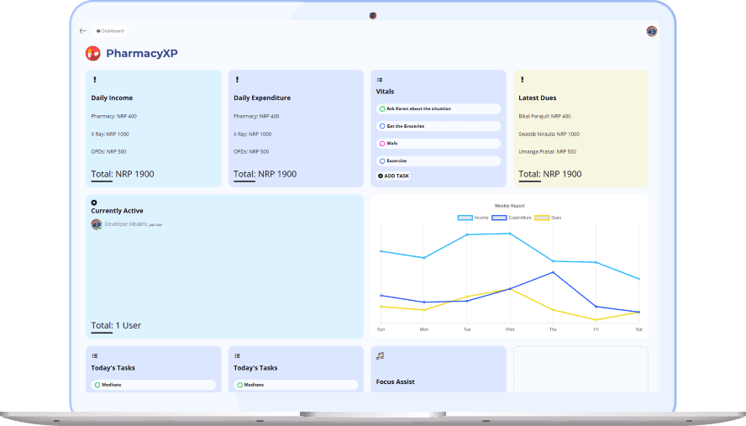
Task: Click the Vitals list icon
Action: [380, 80]
